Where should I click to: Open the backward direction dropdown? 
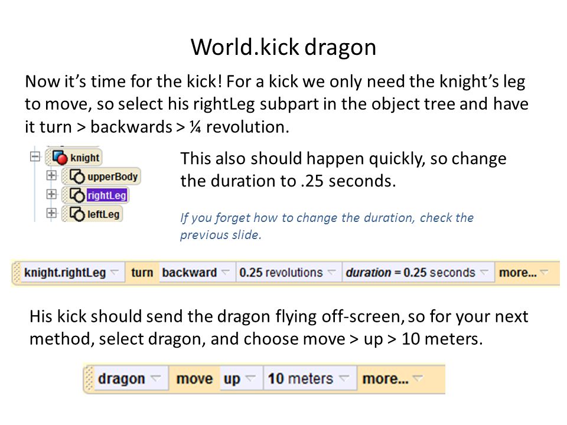click(196, 273)
